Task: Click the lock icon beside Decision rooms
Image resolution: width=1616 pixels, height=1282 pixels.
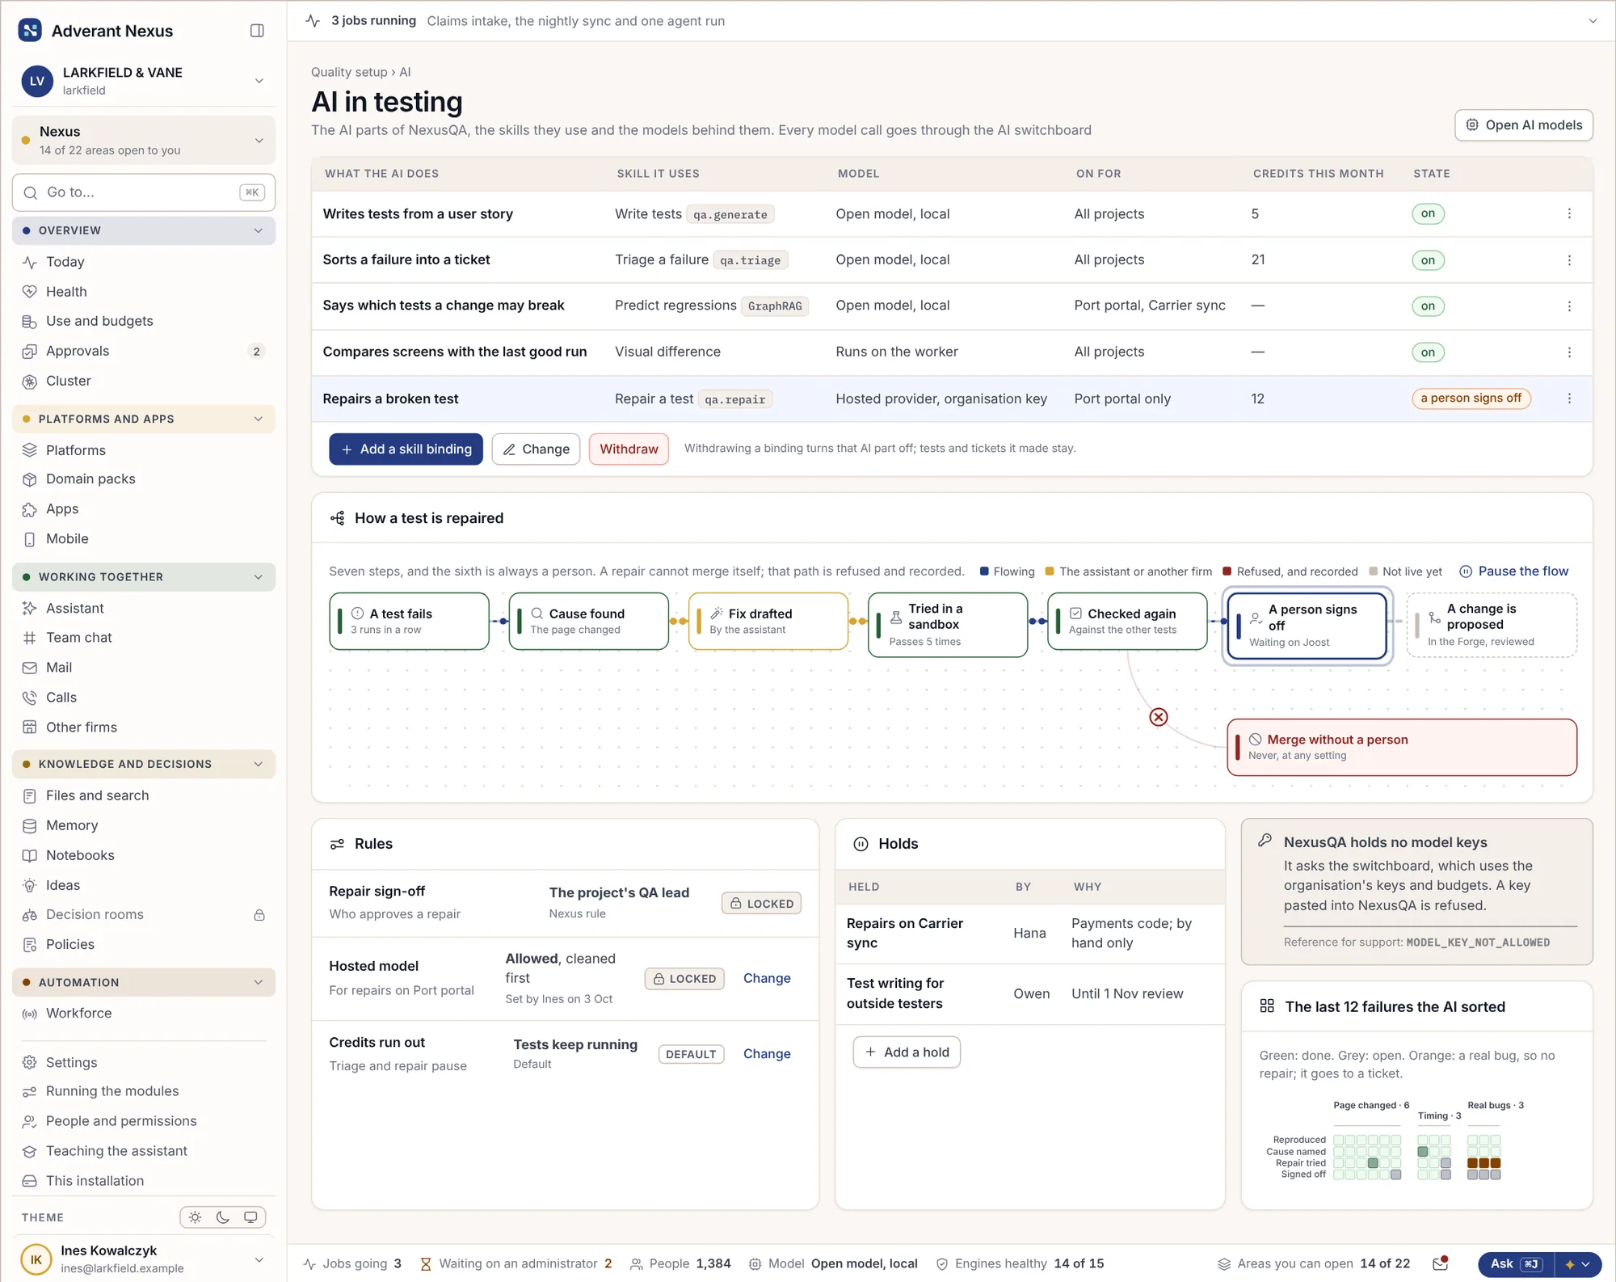Action: coord(259,915)
